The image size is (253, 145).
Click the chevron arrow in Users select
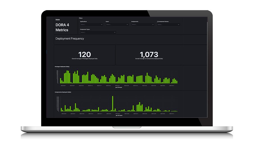(x=127, y=24)
